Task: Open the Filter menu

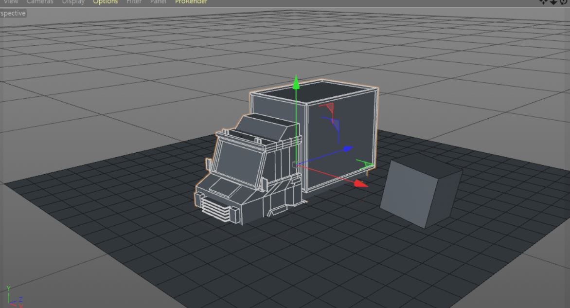Action: 134,2
